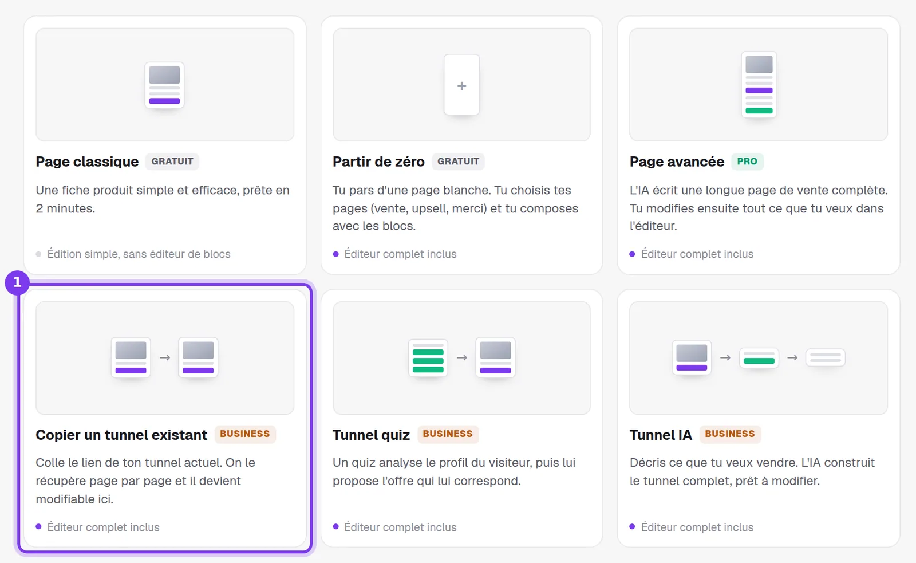Choose the Tunnel quiz title
The image size is (916, 563).
tap(371, 435)
